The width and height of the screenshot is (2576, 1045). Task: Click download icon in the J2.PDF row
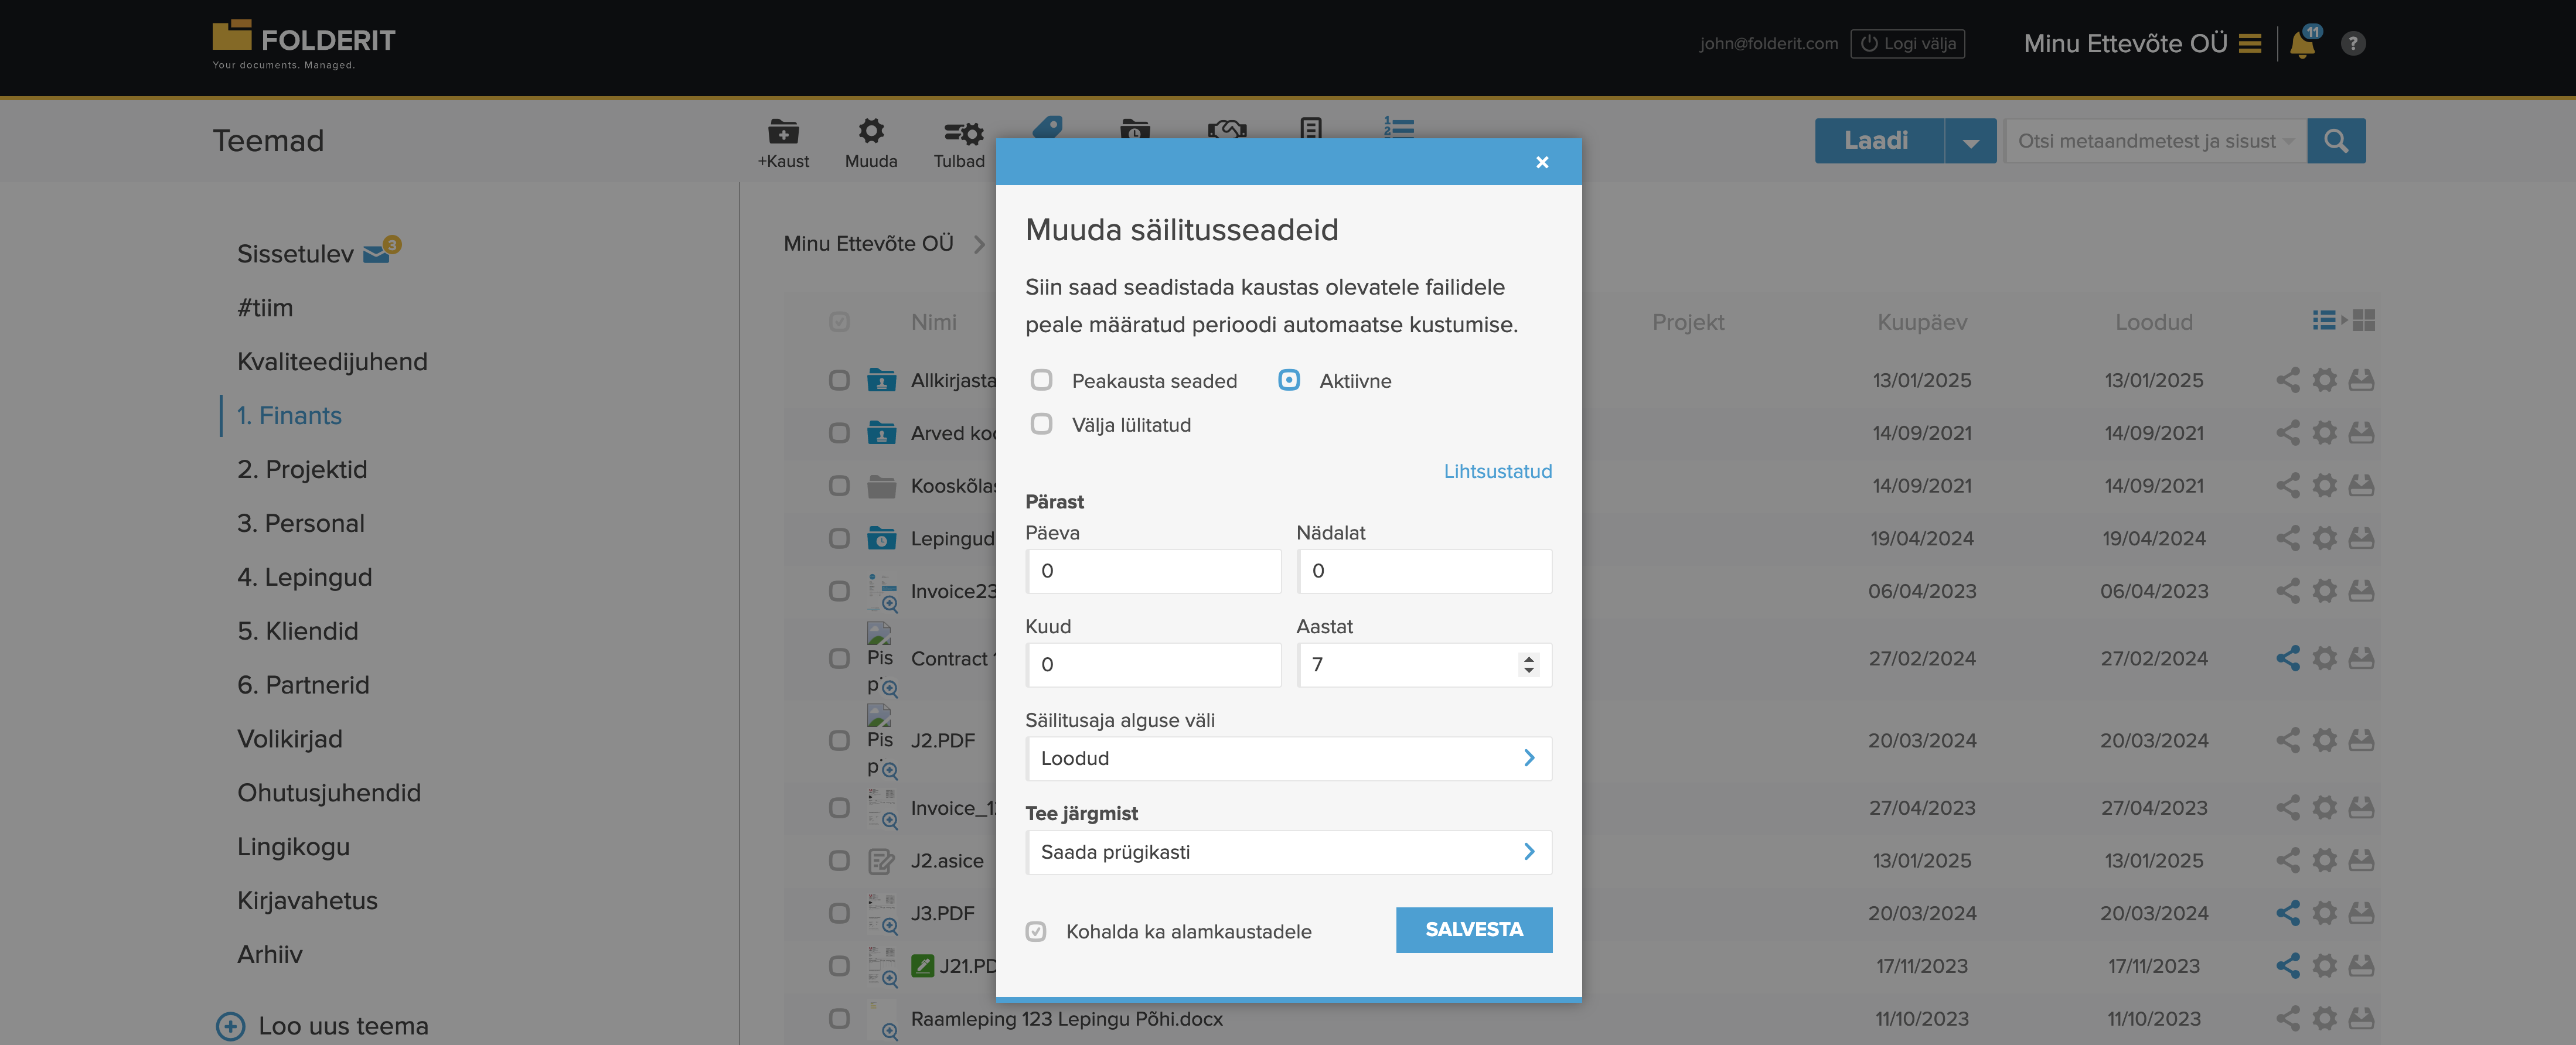click(x=2361, y=740)
